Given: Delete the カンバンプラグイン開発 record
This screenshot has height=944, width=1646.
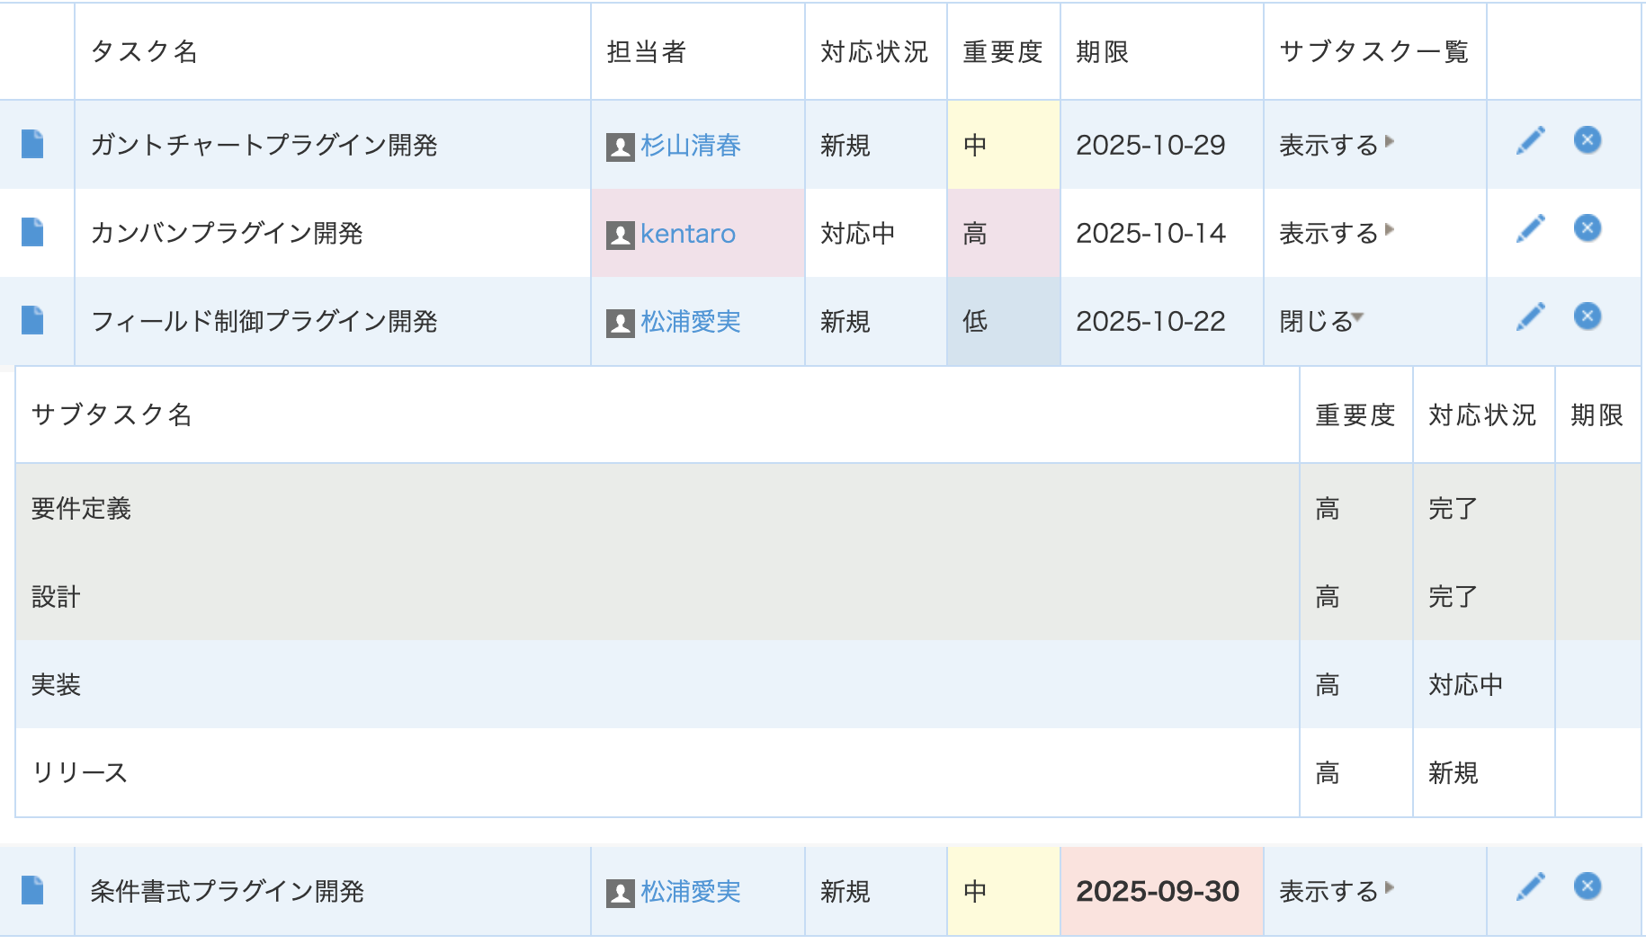Looking at the screenshot, I should pos(1587,228).
